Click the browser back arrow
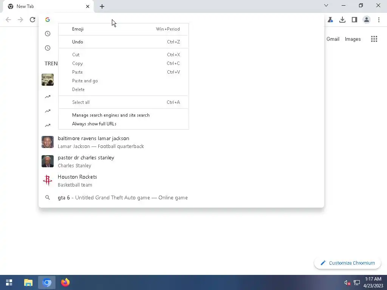The width and height of the screenshot is (387, 290). point(8,20)
